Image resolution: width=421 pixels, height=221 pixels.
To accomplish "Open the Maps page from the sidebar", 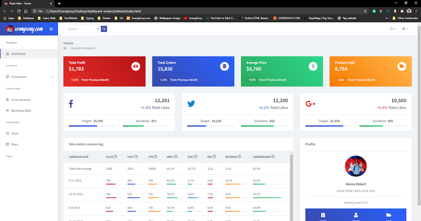I will tap(15, 144).
